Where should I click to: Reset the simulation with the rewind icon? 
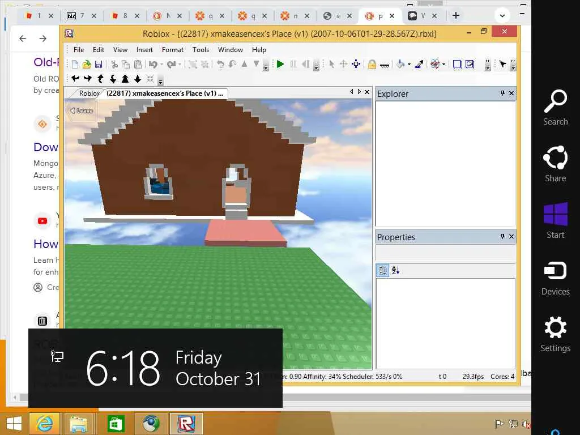pyautogui.click(x=305, y=65)
